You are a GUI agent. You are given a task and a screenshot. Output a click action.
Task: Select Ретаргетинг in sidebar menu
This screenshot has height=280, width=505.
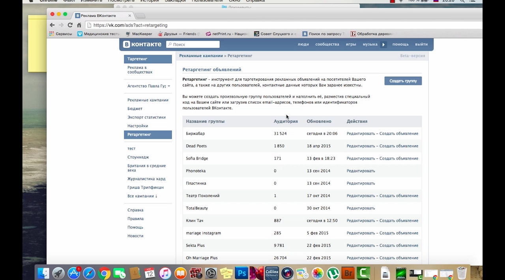point(148,135)
